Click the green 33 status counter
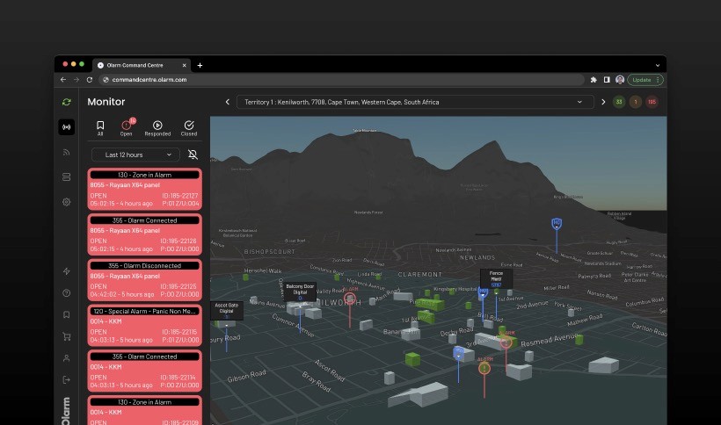Image resolution: width=721 pixels, height=425 pixels. pyautogui.click(x=619, y=102)
